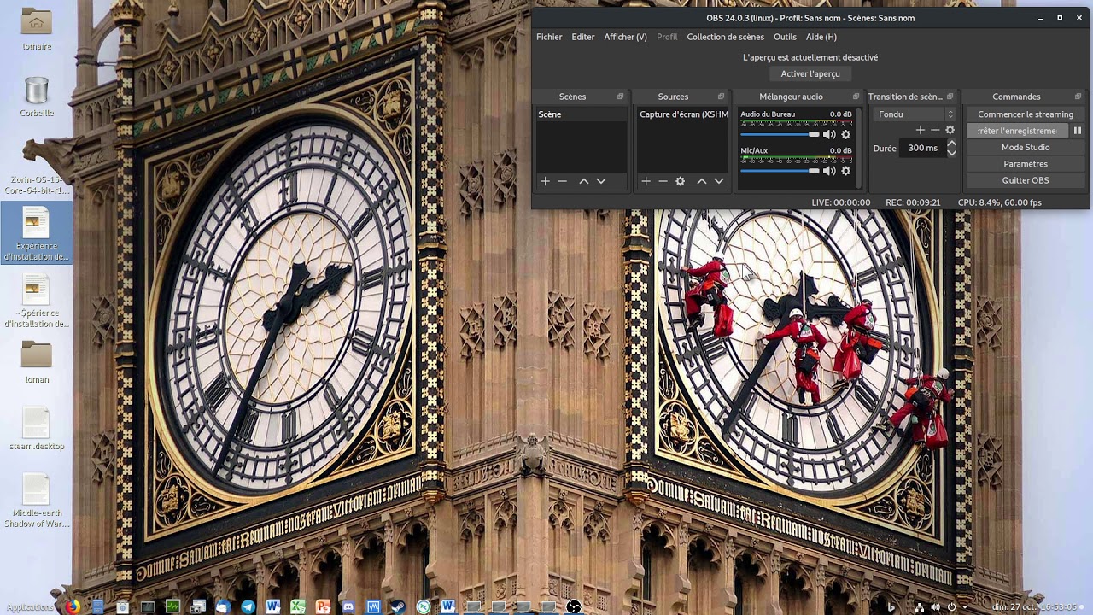This screenshot has height=615, width=1093.
Task: Switch to Mode Studio
Action: click(x=1026, y=147)
